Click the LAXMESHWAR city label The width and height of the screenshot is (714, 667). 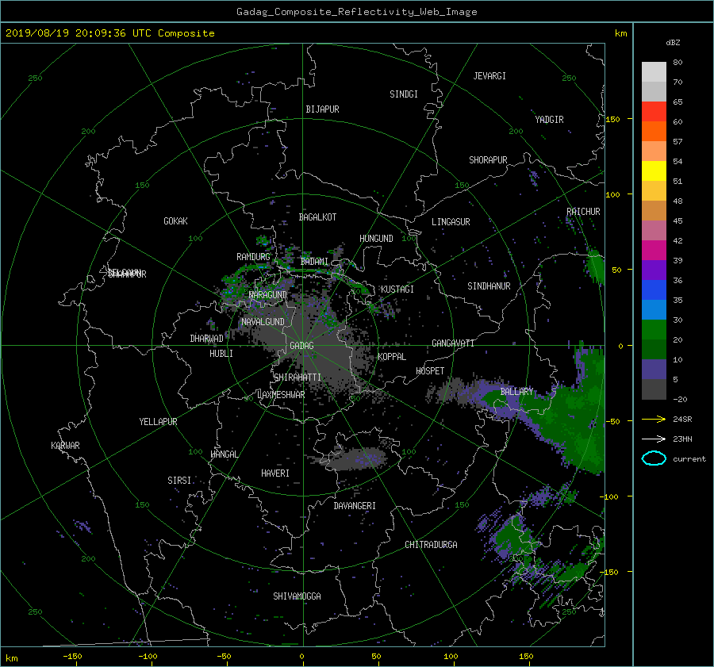(281, 395)
